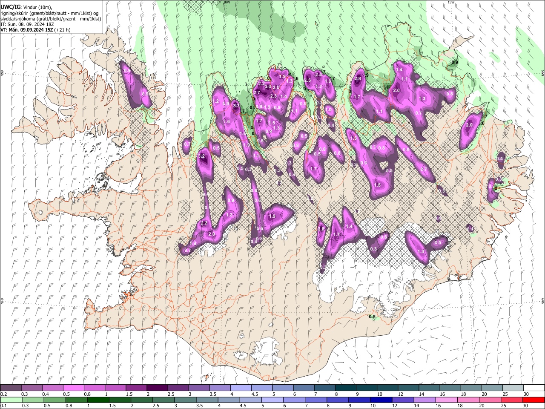Click the 'VT: Mán. 09.09.2024 15Z (+21 h)' line
545x409 pixels.
35,30
